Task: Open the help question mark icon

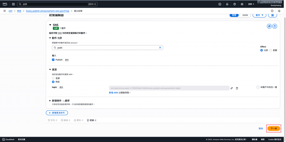Action: (235, 4)
